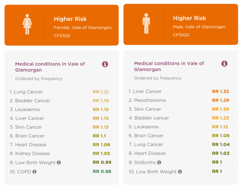Click female Bladder Cancer entry
242x192 pixels.
(x=30, y=101)
